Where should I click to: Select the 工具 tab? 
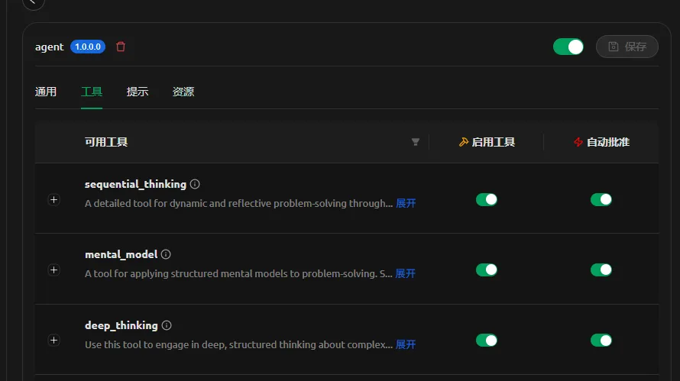(x=92, y=92)
